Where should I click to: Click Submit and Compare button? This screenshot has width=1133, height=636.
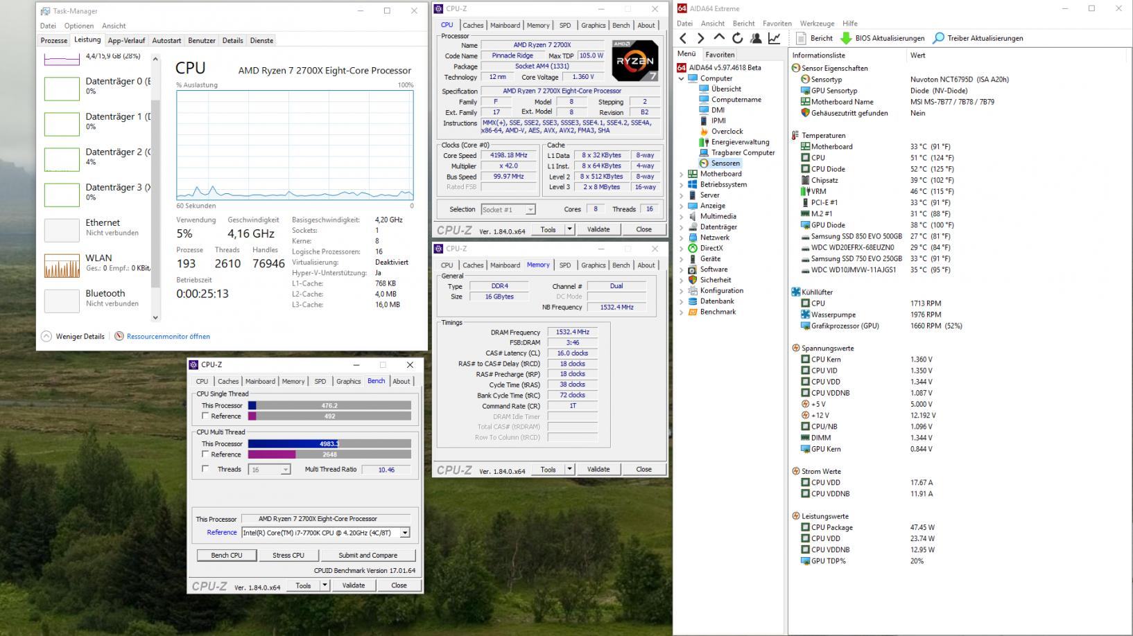click(367, 555)
